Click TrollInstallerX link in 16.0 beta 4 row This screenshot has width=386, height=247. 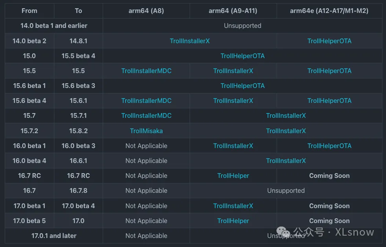[286, 161]
